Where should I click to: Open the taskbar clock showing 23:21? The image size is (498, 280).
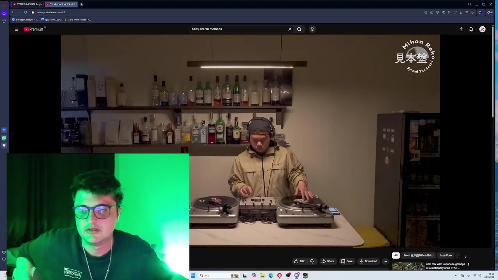pyautogui.click(x=489, y=275)
